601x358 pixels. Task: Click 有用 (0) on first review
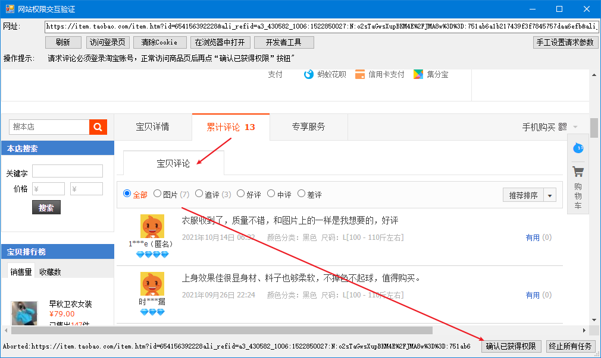[539, 237]
